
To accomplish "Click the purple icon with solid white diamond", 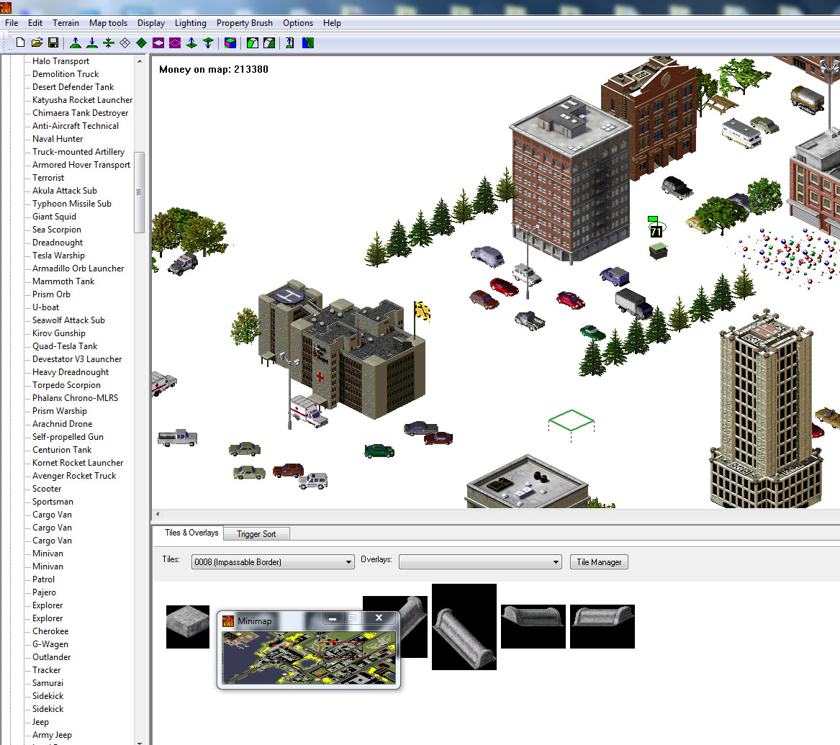I will (158, 43).
